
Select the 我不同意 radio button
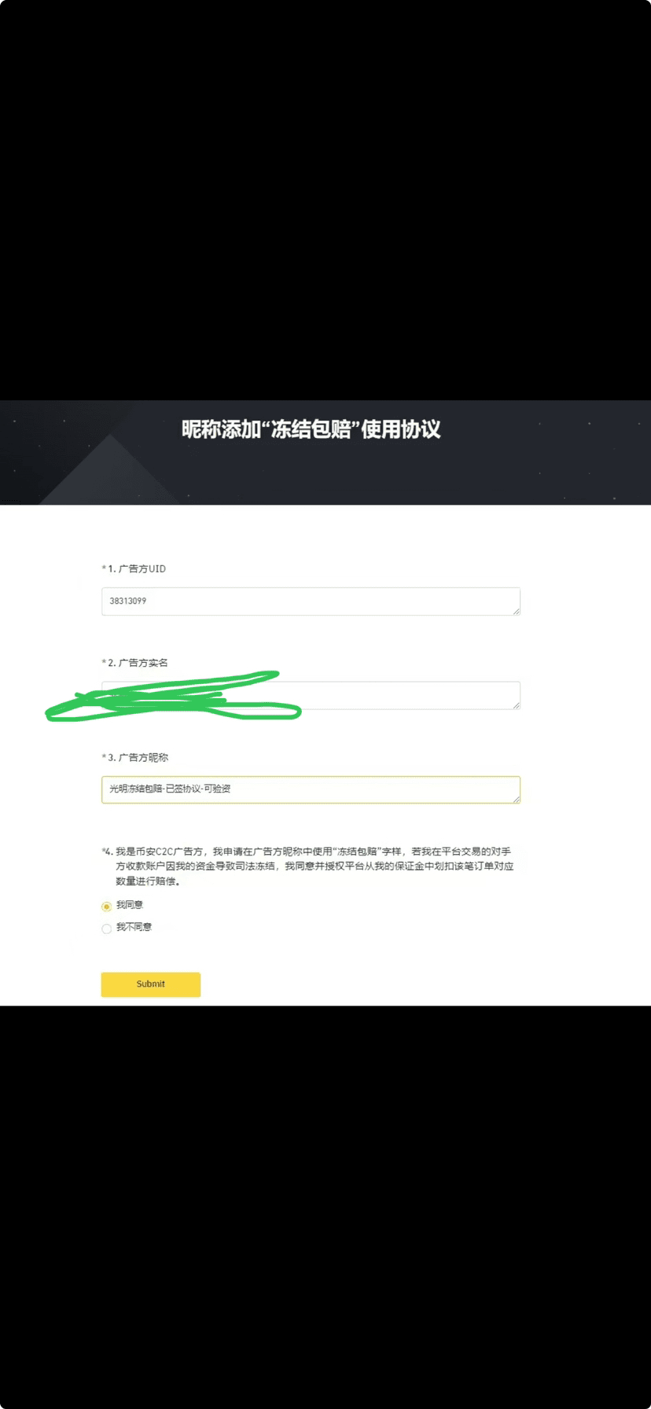click(x=106, y=929)
